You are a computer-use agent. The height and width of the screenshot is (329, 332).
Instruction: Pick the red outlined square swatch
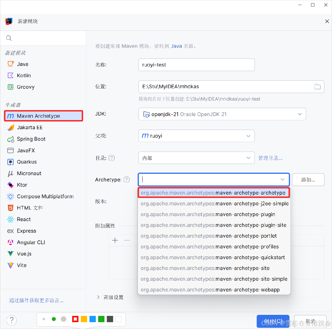click(x=75, y=319)
